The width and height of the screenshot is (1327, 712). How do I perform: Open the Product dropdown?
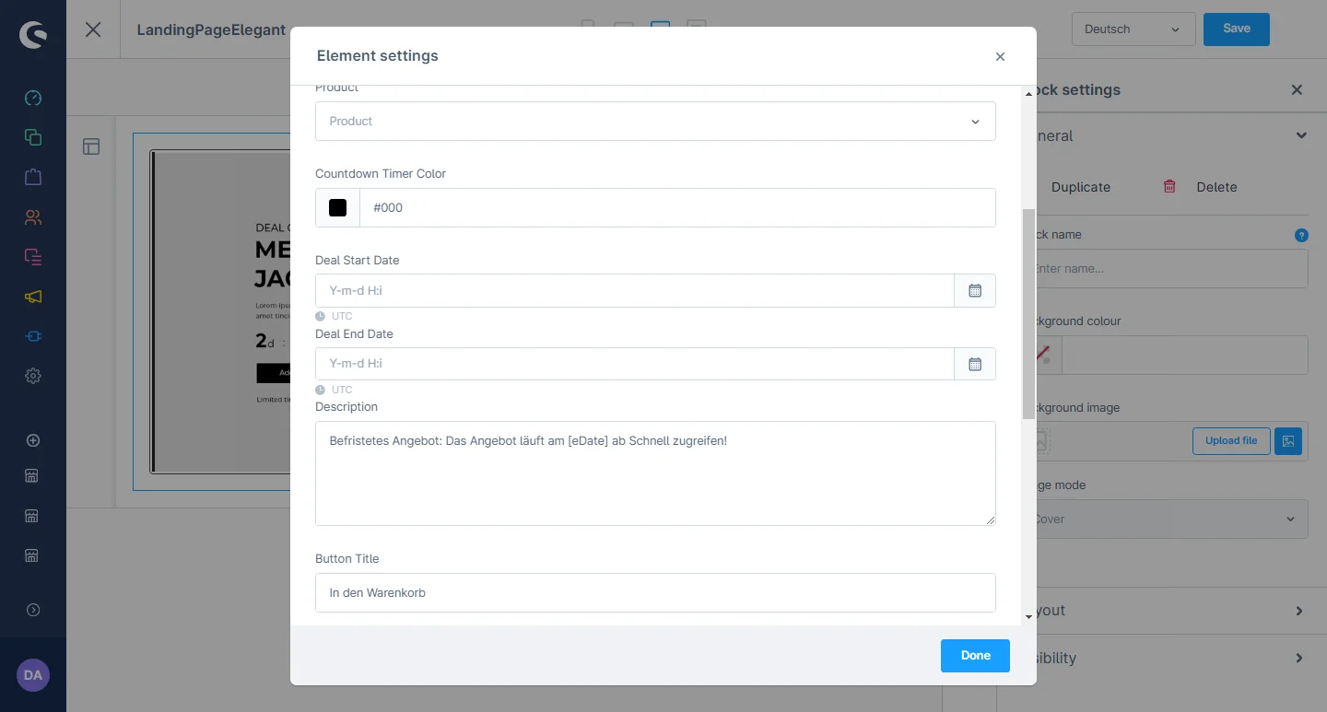655,121
